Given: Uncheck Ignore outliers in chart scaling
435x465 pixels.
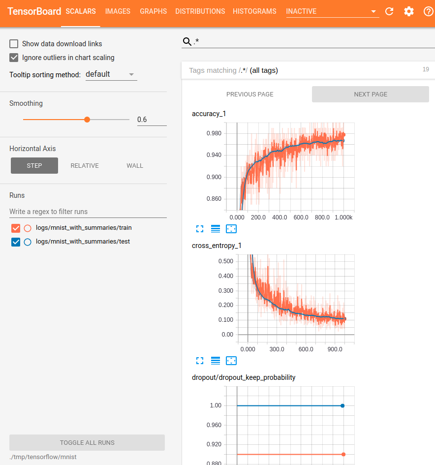Looking at the screenshot, I should tap(14, 58).
